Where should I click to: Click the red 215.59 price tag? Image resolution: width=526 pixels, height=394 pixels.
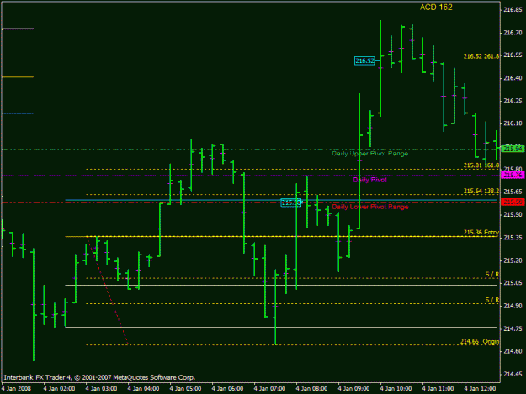pos(513,202)
